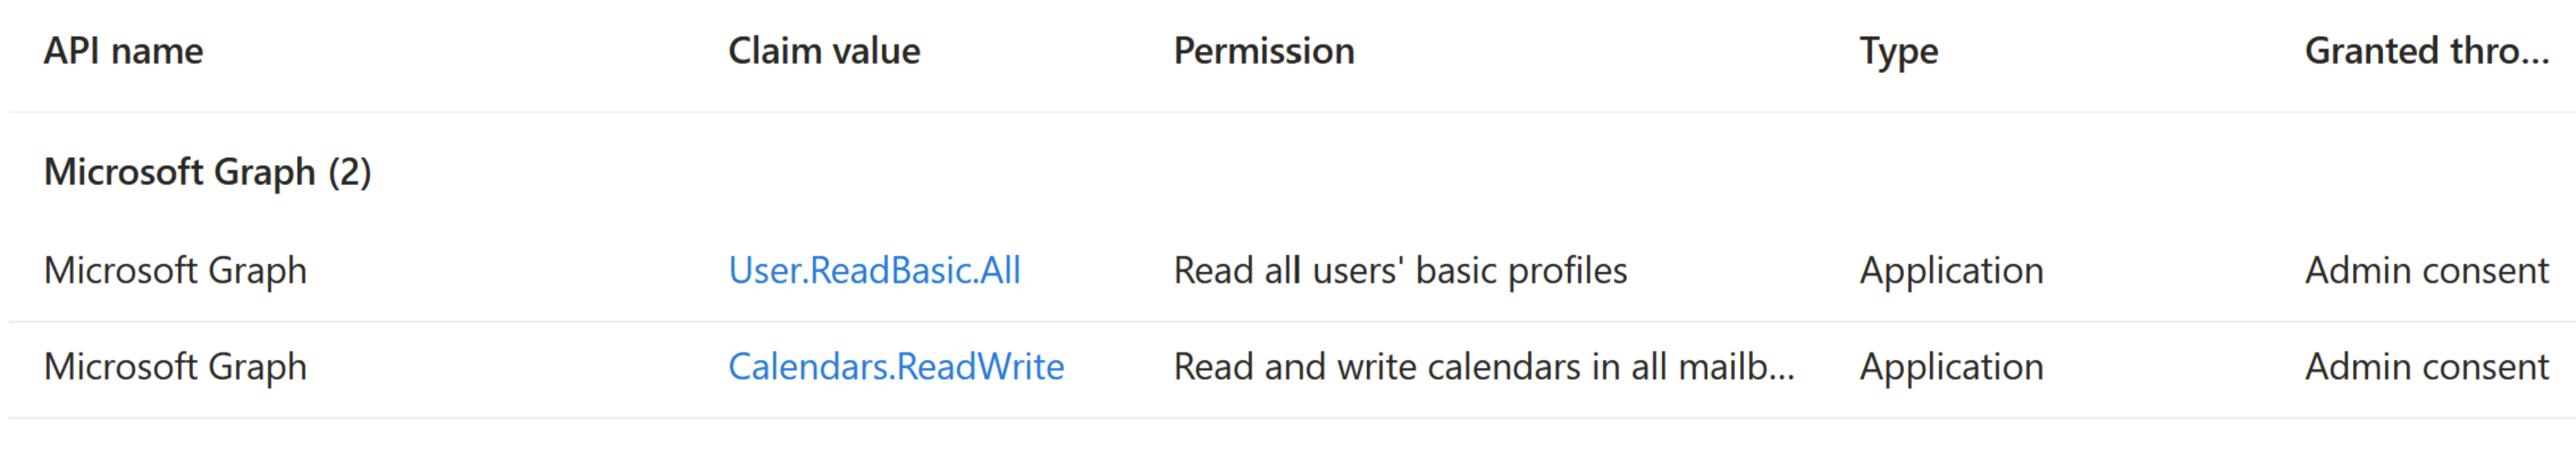Click Admin consent in the User.ReadBasic.All row
Image resolution: width=2576 pixels, height=461 pixels.
coord(2426,270)
